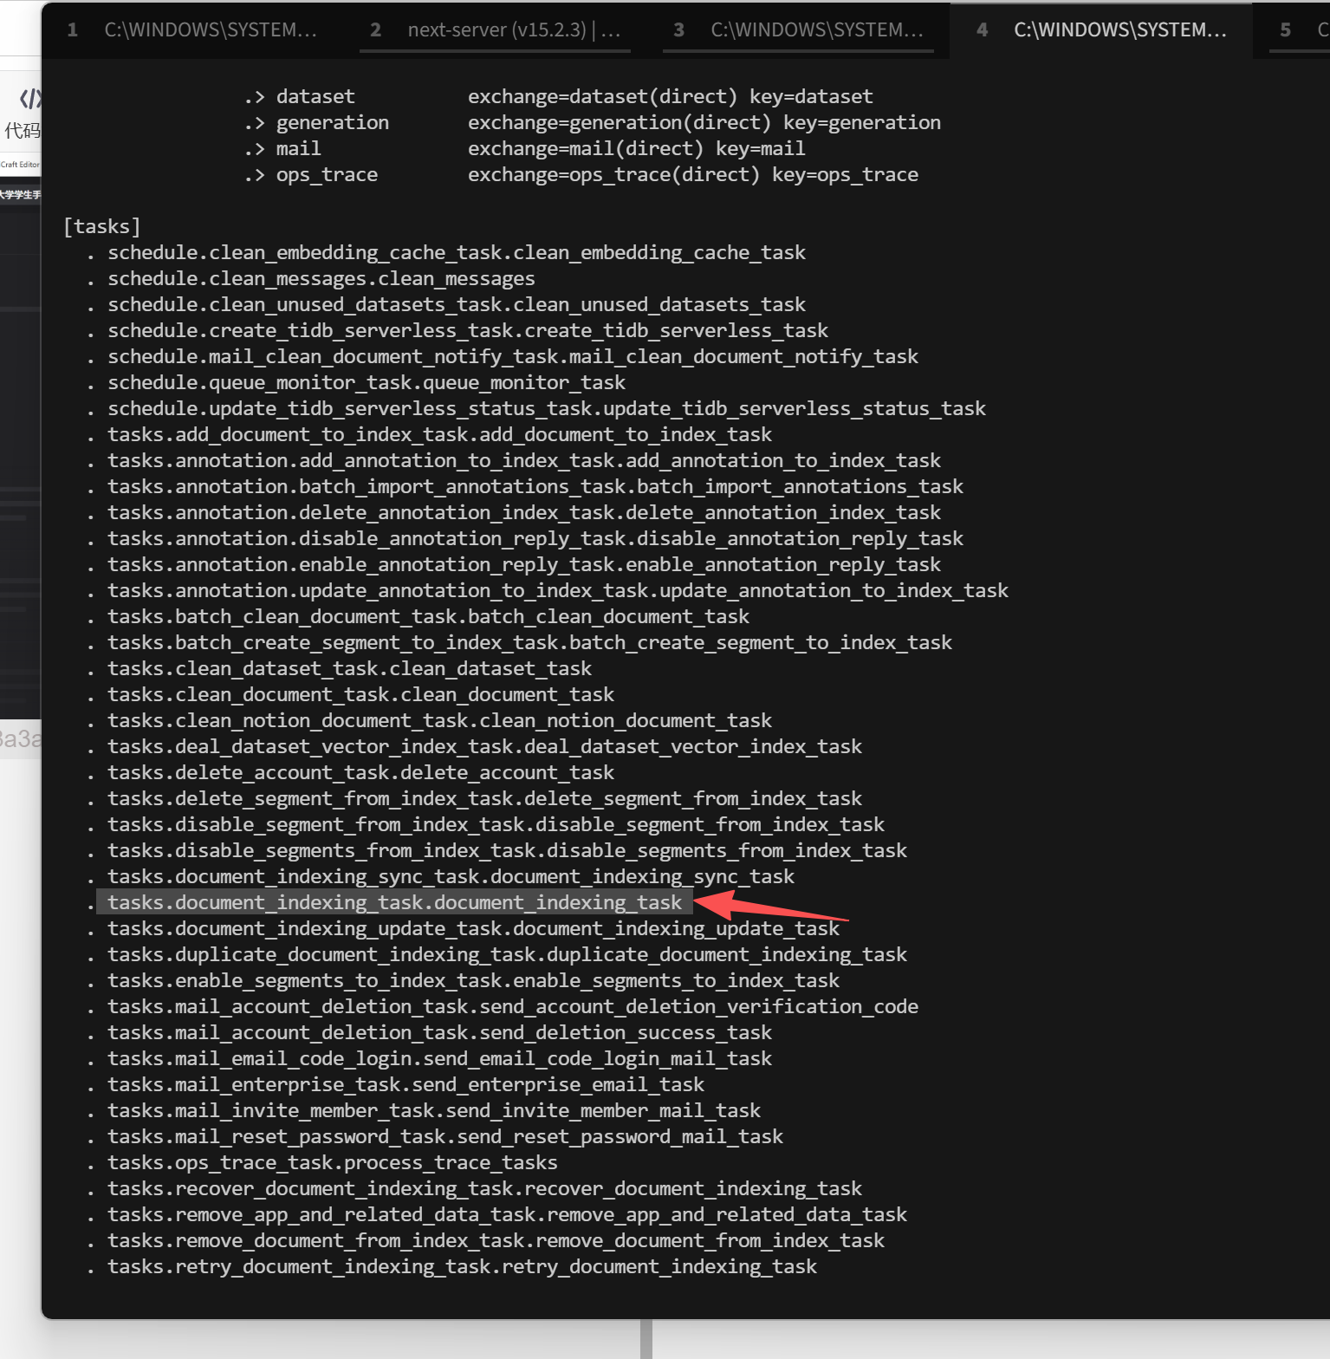Select terminal tab 3 C:\WINDOWS\SYSTEM

coord(798,29)
